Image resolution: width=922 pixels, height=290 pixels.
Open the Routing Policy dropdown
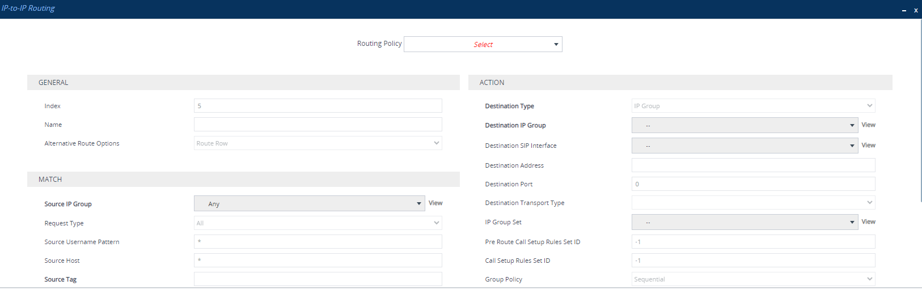pyautogui.click(x=483, y=44)
